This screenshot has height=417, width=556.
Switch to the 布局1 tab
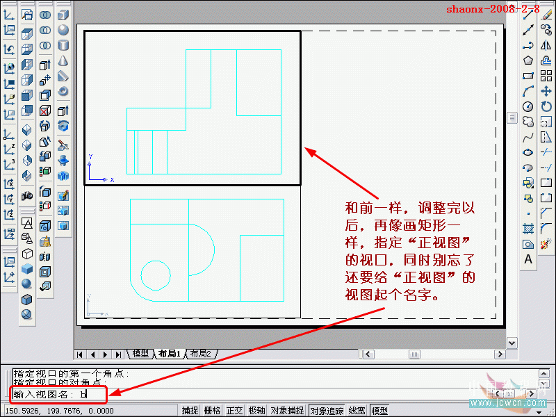[170, 354]
